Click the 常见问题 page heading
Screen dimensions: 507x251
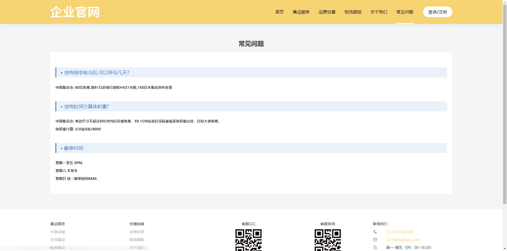pos(251,44)
